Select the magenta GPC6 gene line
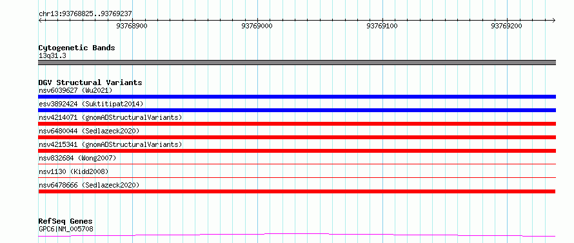This screenshot has width=574, height=243. coord(297,235)
